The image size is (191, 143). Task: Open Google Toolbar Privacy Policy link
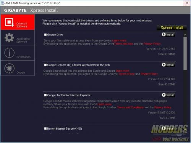click(163, 108)
